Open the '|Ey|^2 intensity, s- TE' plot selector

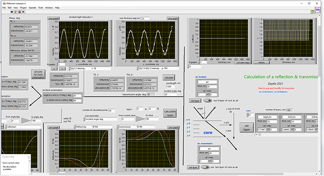(89, 68)
